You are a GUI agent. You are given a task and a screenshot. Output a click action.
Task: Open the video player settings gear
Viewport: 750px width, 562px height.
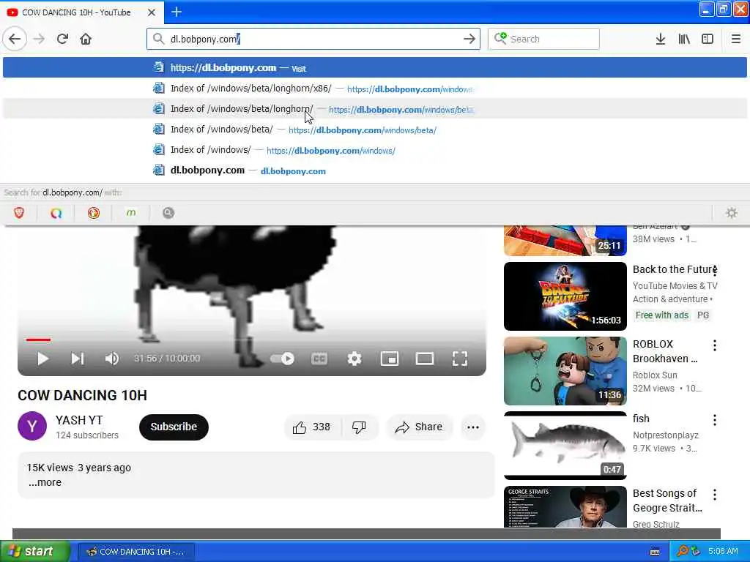pyautogui.click(x=354, y=359)
